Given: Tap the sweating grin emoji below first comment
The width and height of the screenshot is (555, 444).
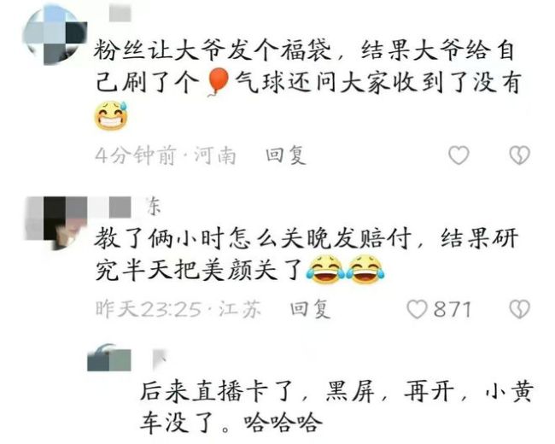Looking at the screenshot, I should point(111,115).
